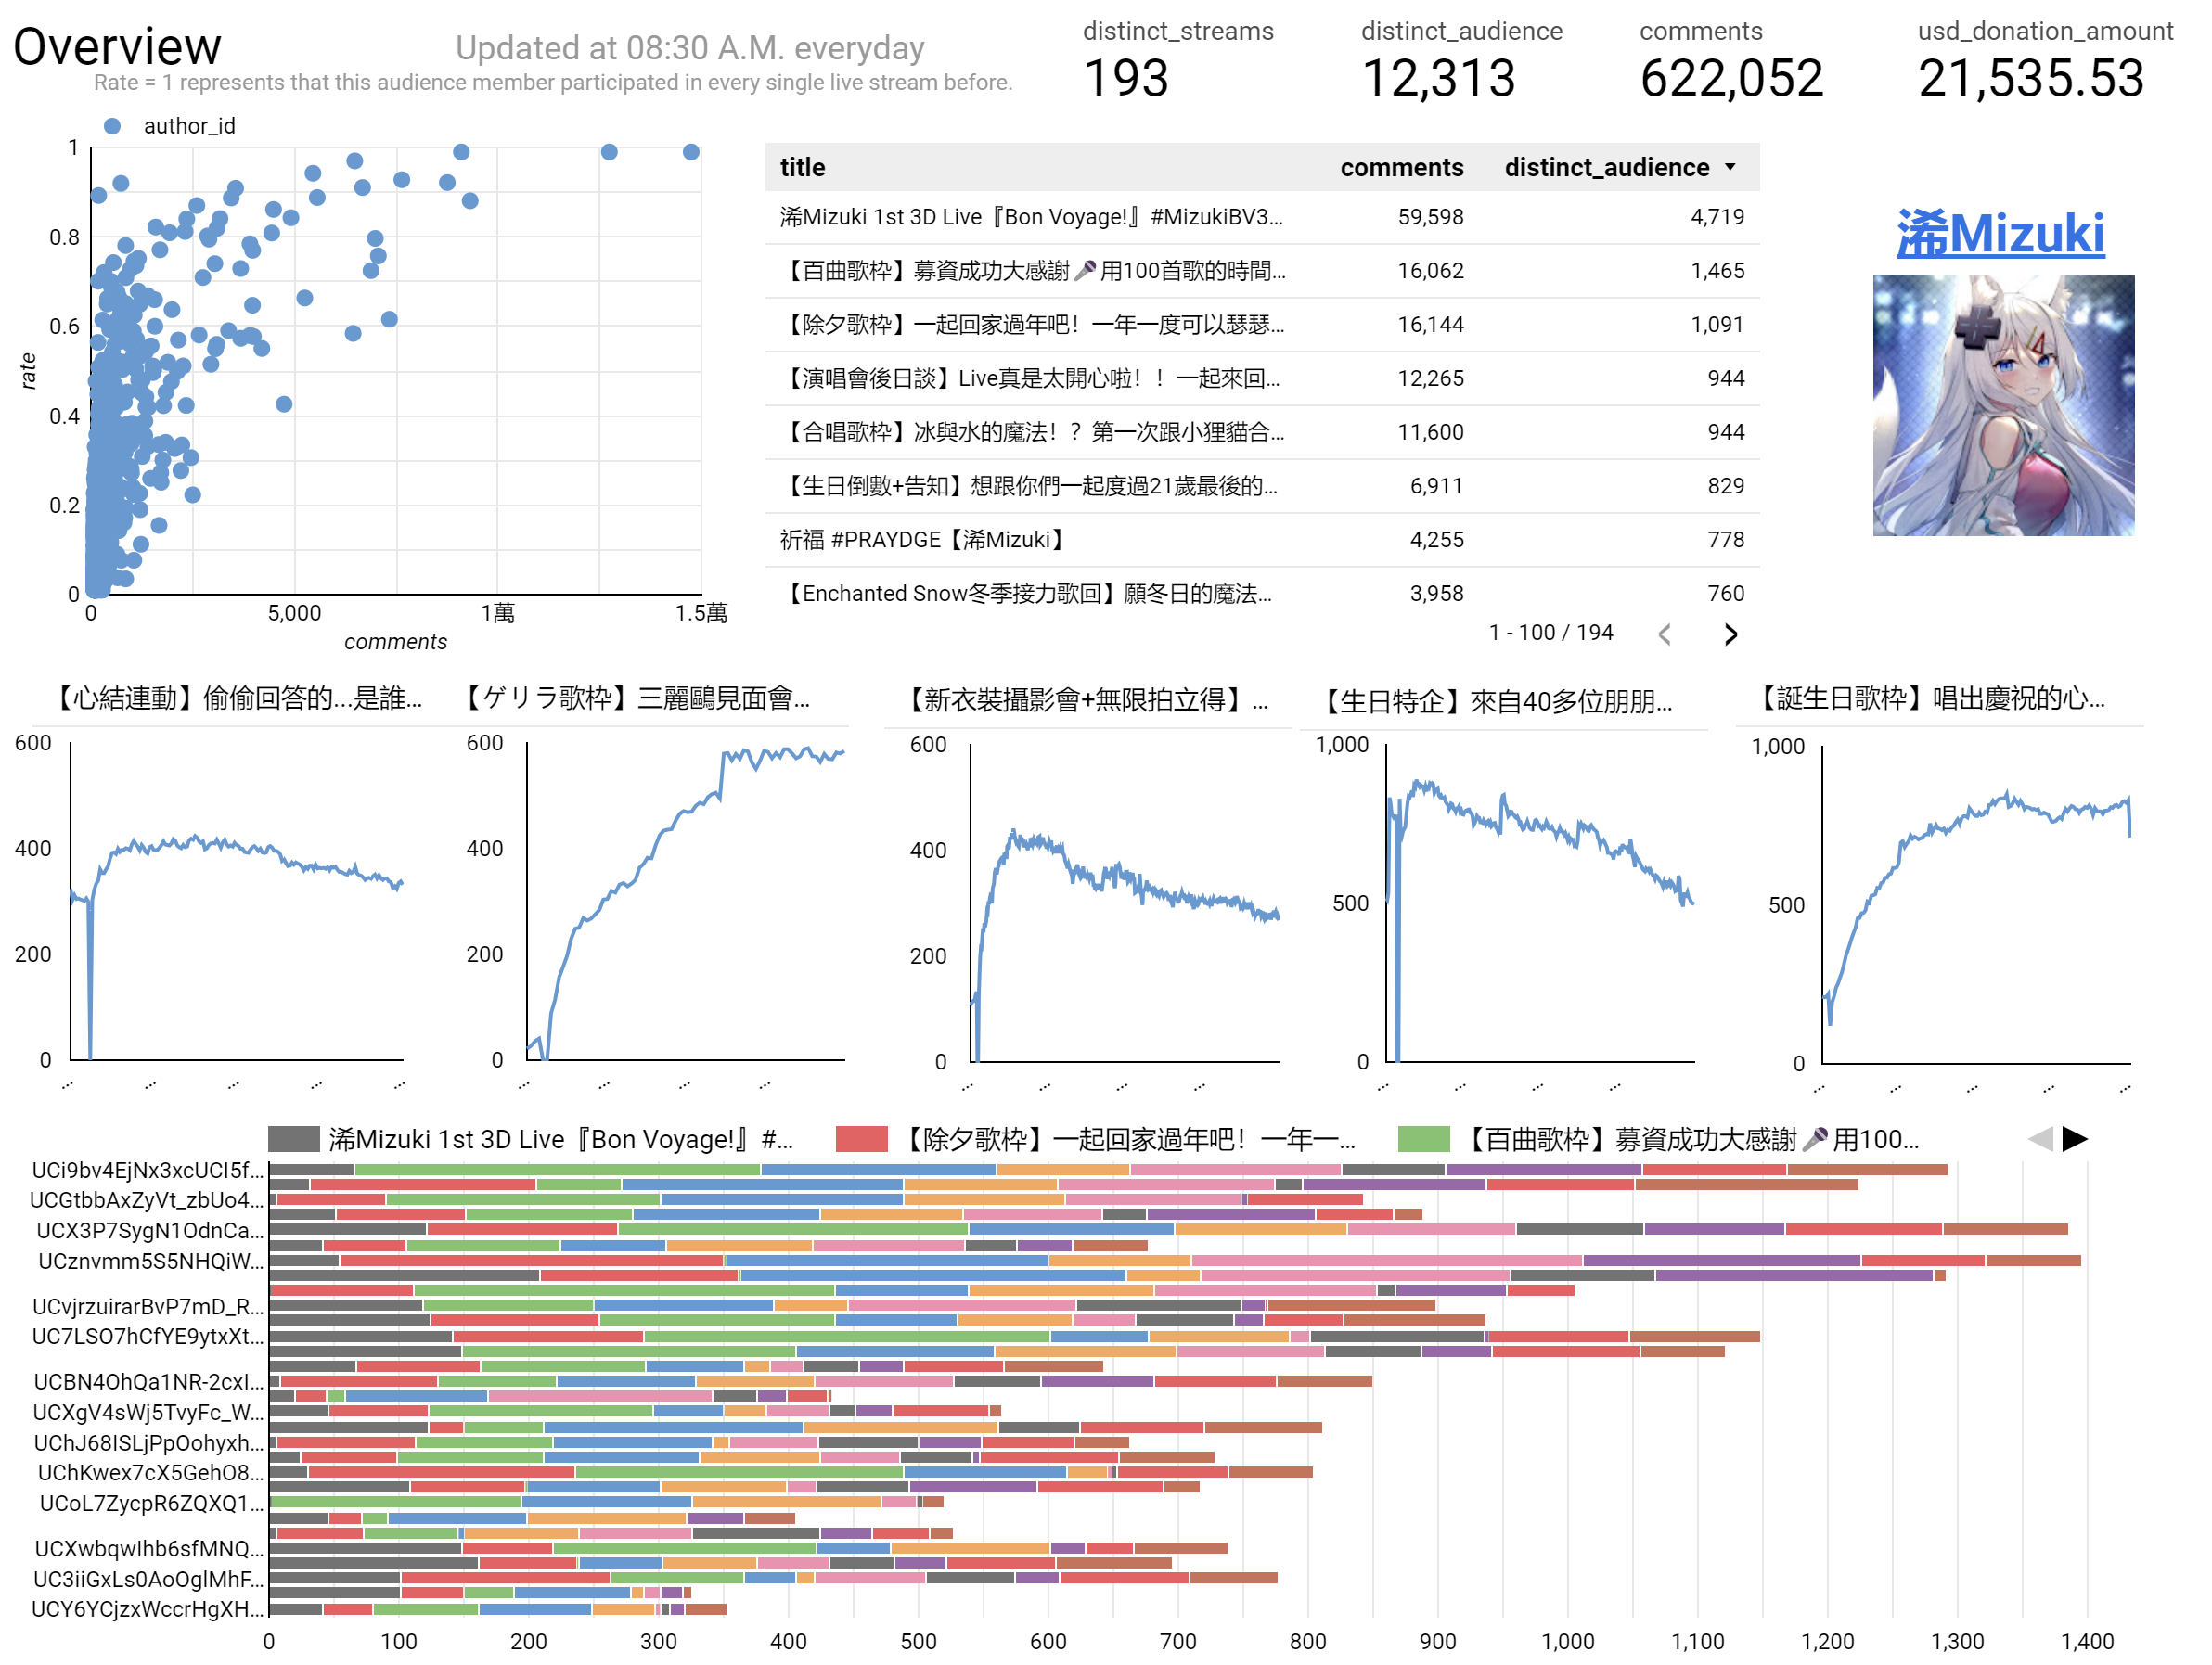Viewport: 2212px width, 1665px height.
Task: Select the 祈福 #PRAYDGE table row
Action: click(x=920, y=540)
